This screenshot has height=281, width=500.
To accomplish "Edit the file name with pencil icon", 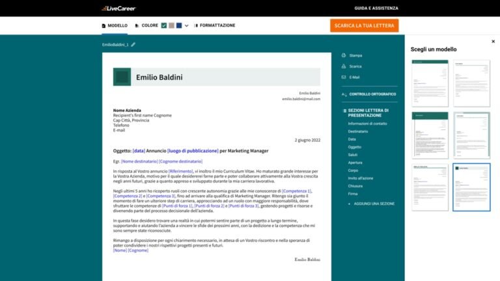I will point(133,45).
